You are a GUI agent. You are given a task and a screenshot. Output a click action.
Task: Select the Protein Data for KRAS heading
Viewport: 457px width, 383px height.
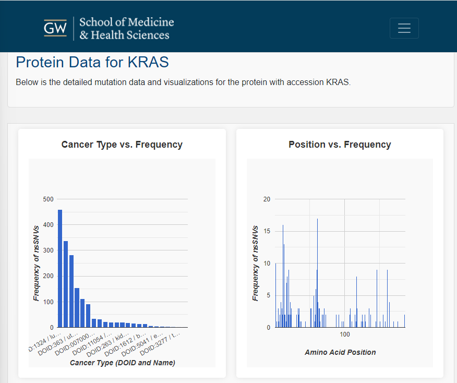coord(92,62)
